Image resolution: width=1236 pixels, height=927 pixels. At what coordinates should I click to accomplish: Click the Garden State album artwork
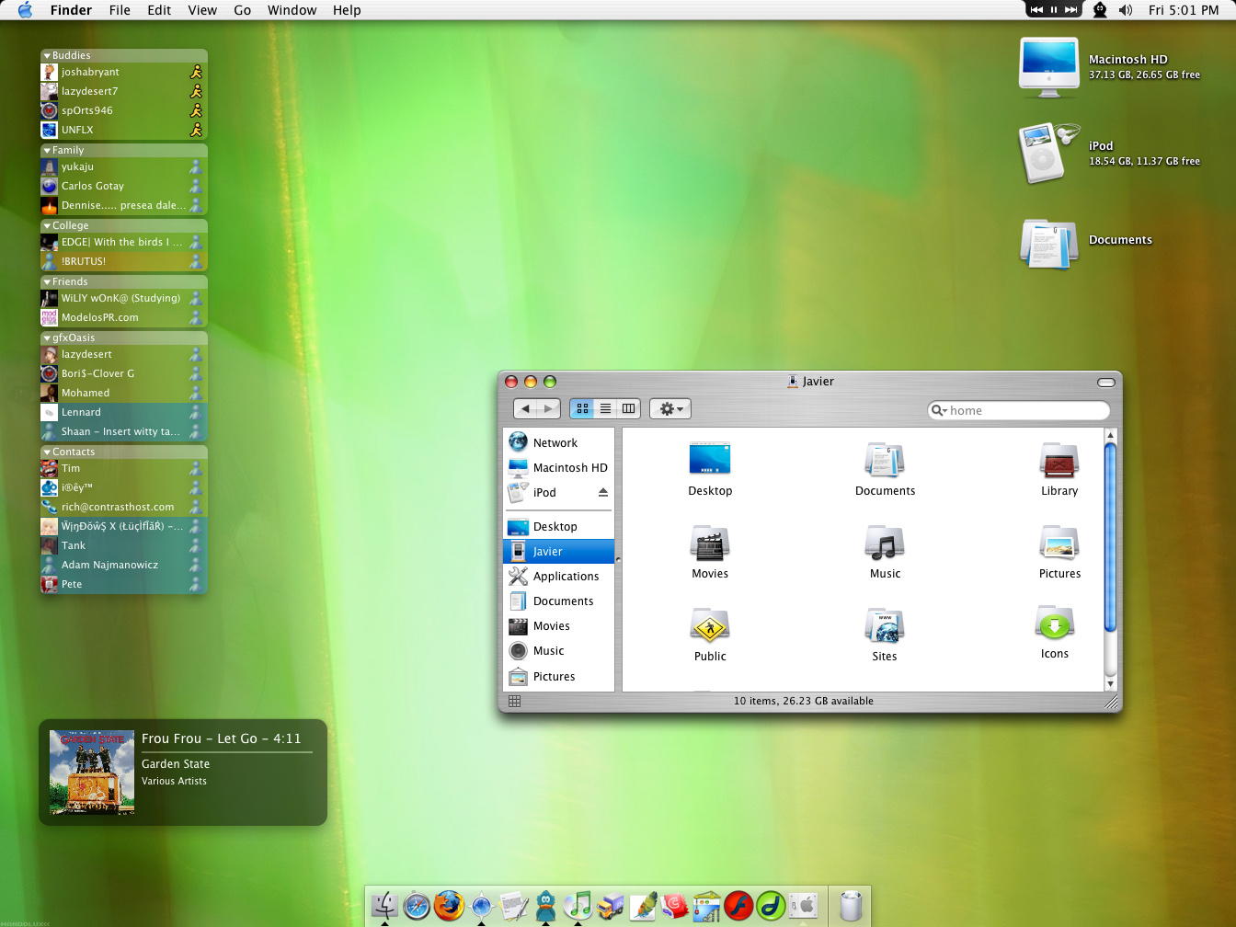(x=92, y=772)
